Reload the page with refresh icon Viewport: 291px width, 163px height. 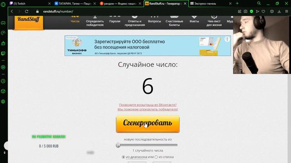coord(26,11)
